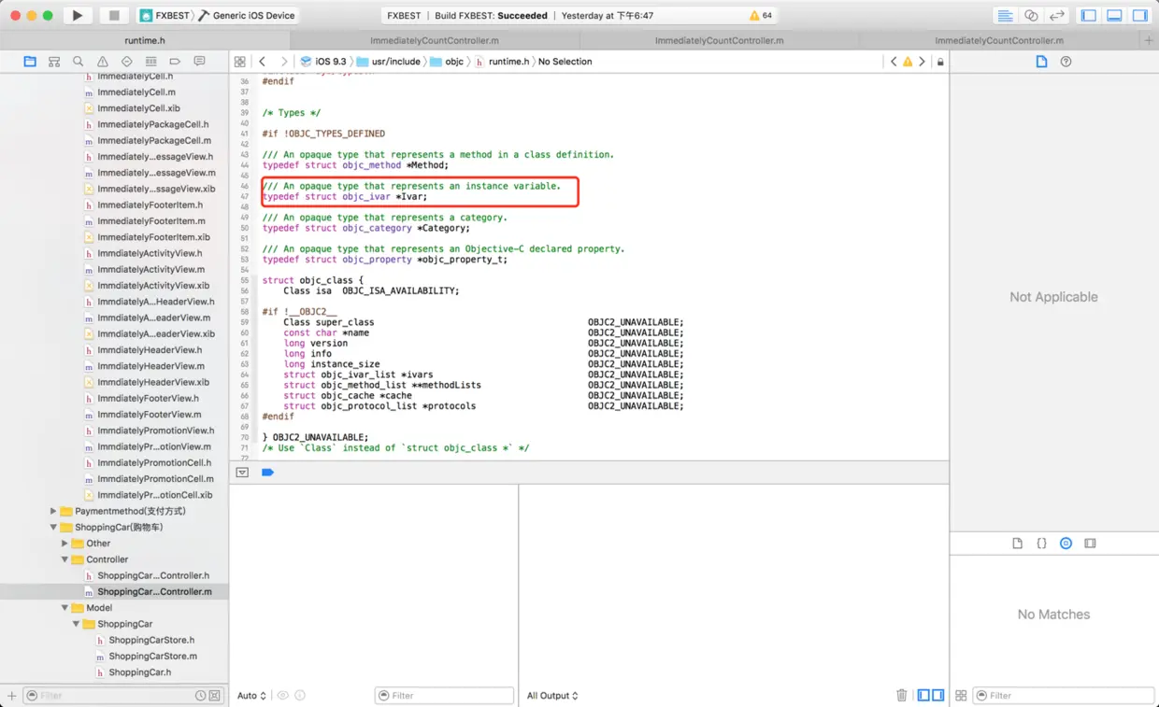Switch to the last ImmediatelyCountController.m tab
1159x707 pixels.
click(999, 40)
